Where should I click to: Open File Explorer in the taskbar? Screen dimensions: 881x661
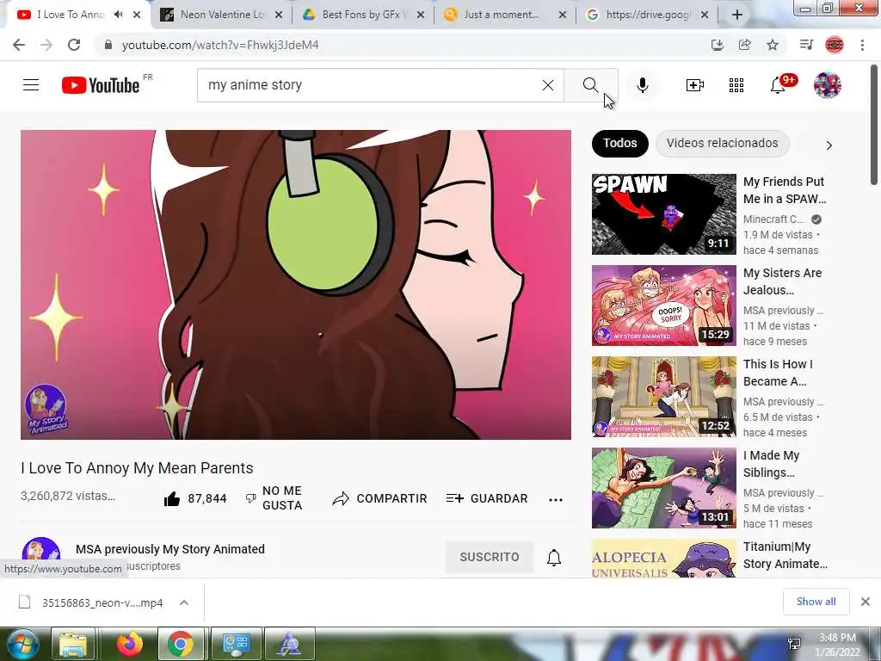pos(72,644)
